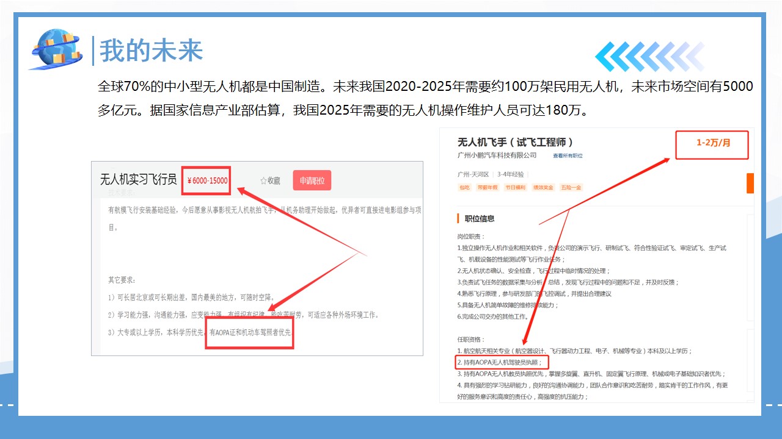This screenshot has height=439, width=782.
Task: Click the 广州小鹏汽车科技有限公司 company name
Action: (x=497, y=156)
